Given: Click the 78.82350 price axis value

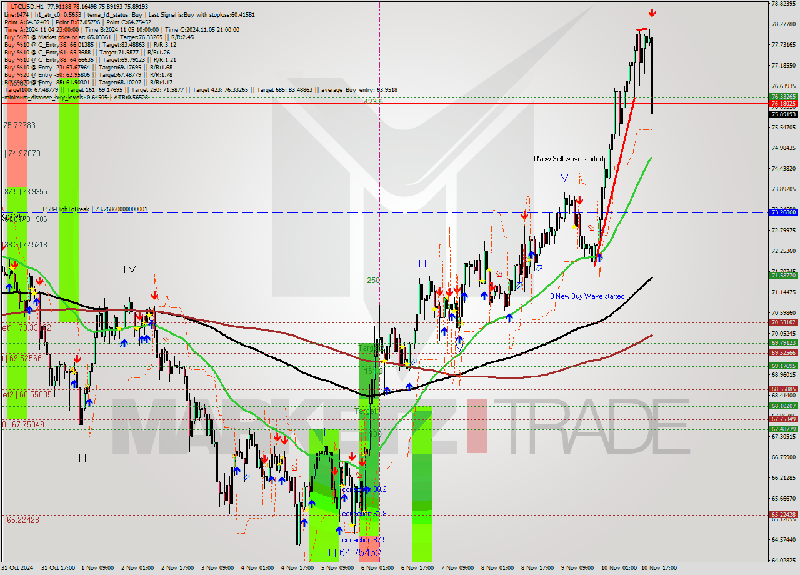Looking at the screenshot, I should point(784,4).
